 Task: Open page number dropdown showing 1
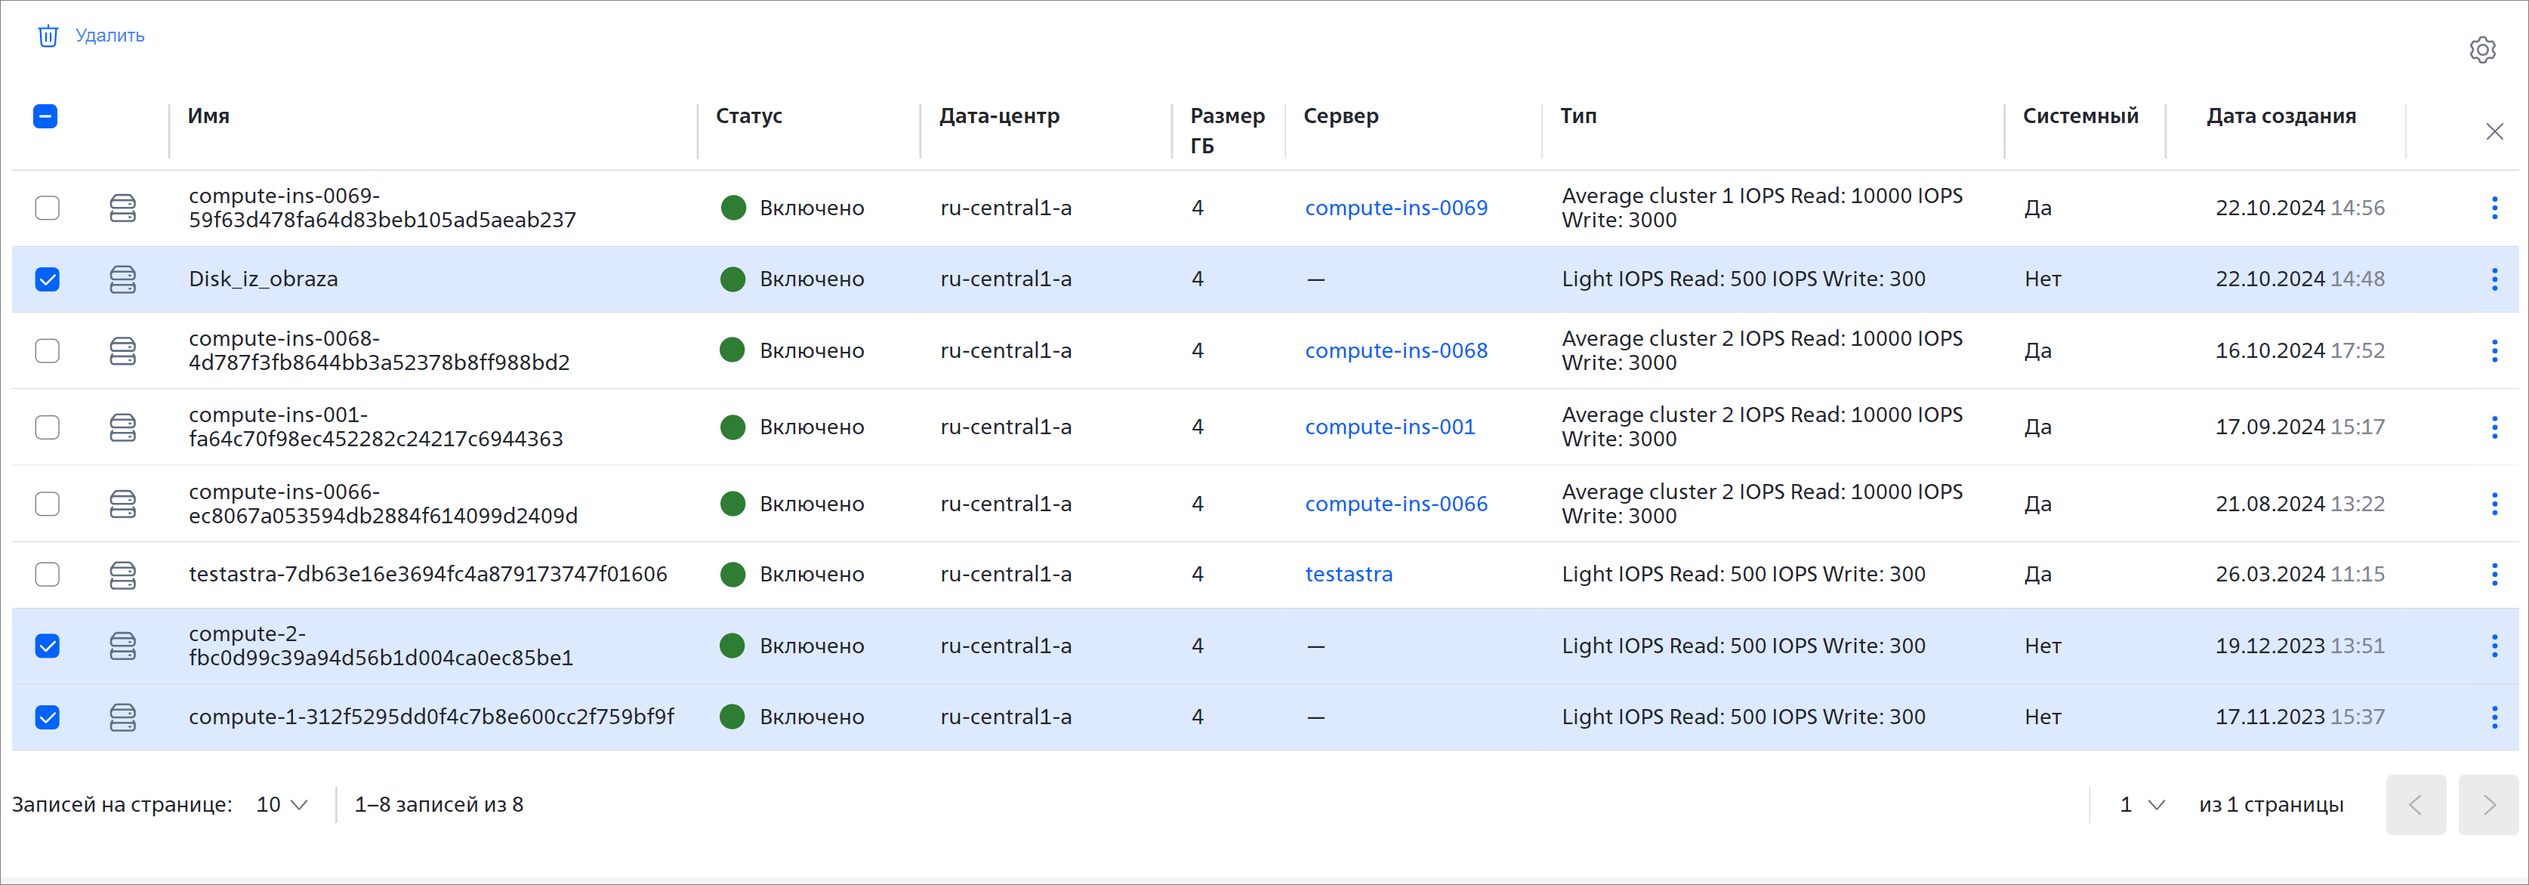pos(2142,804)
